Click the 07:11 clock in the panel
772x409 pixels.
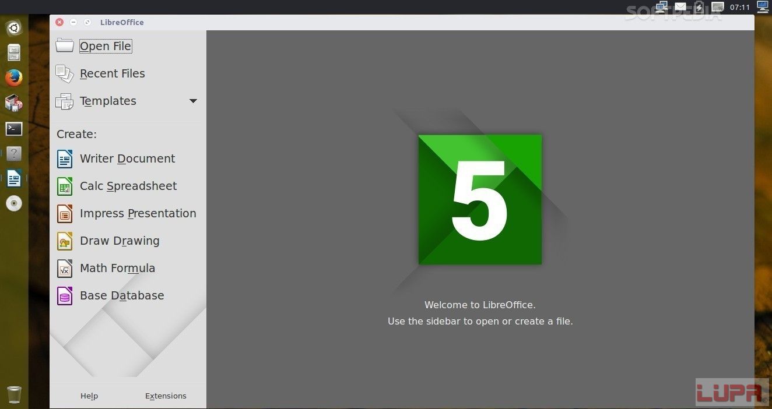(739, 7)
